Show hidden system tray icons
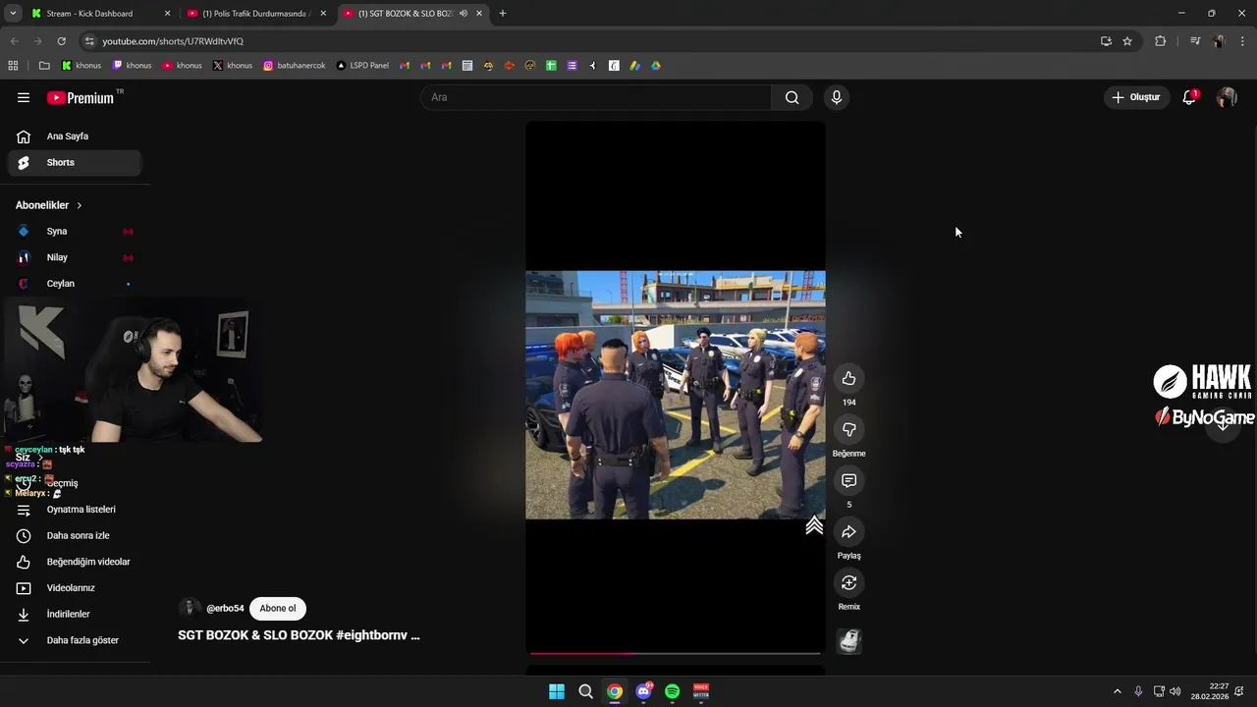1257x707 pixels. (1117, 691)
